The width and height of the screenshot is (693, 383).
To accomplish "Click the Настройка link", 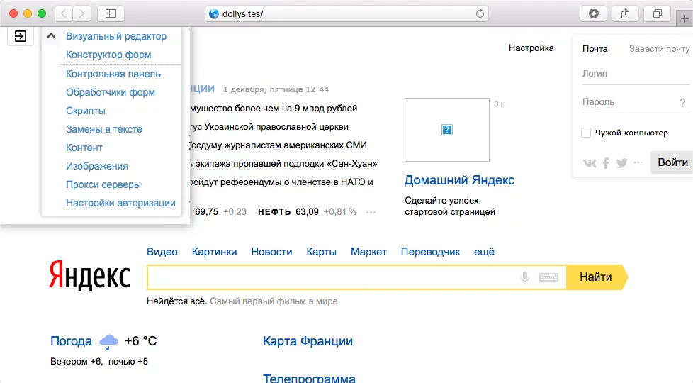I will (531, 48).
